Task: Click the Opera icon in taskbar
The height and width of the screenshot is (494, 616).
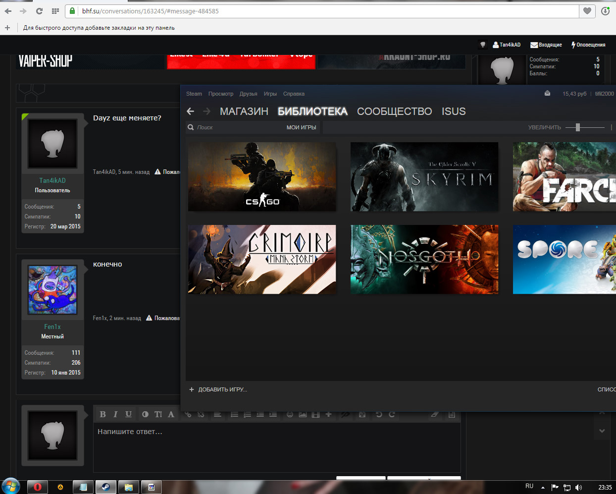Action: 37,487
